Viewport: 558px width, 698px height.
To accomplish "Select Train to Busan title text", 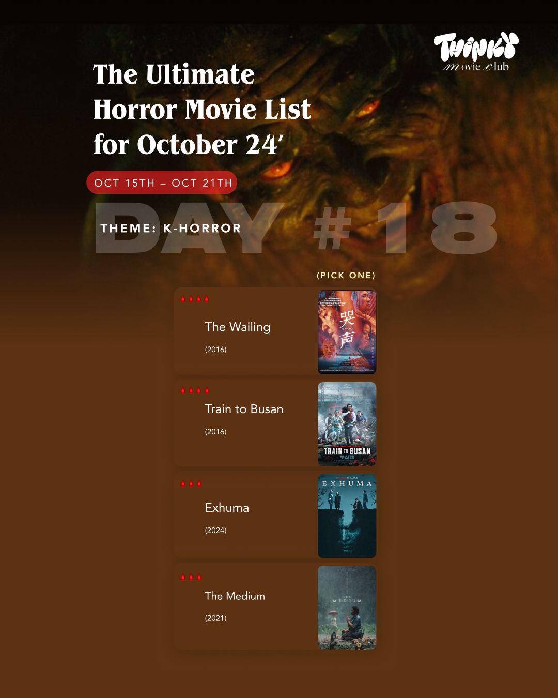I will (244, 409).
